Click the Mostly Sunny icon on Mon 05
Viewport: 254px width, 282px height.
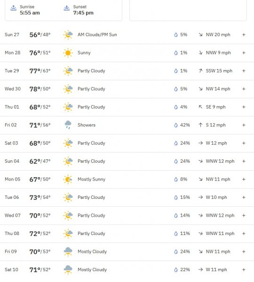[x=68, y=180]
